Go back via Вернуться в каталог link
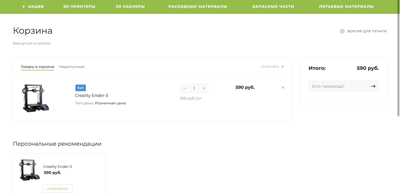Screen dimensions: 400x193 pos(32,43)
